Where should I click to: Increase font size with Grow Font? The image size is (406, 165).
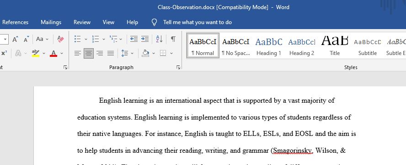pyautogui.click(x=15, y=39)
